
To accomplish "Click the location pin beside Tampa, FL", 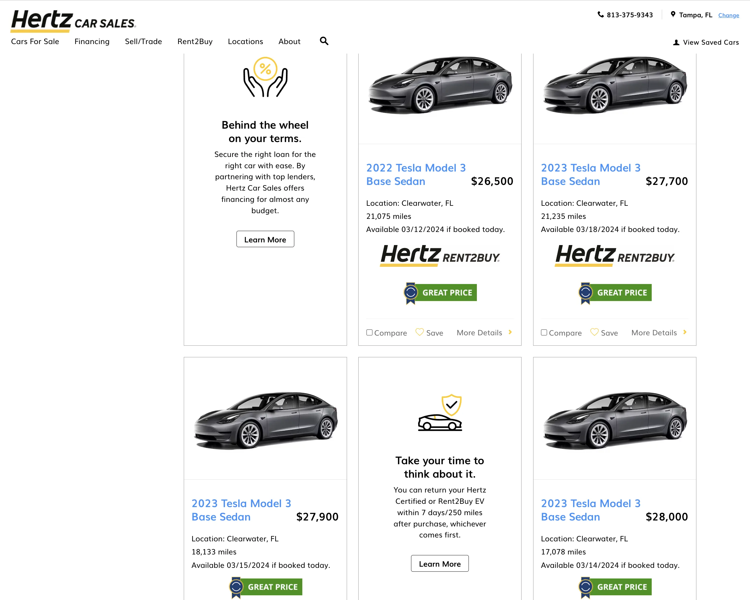I will tap(673, 15).
